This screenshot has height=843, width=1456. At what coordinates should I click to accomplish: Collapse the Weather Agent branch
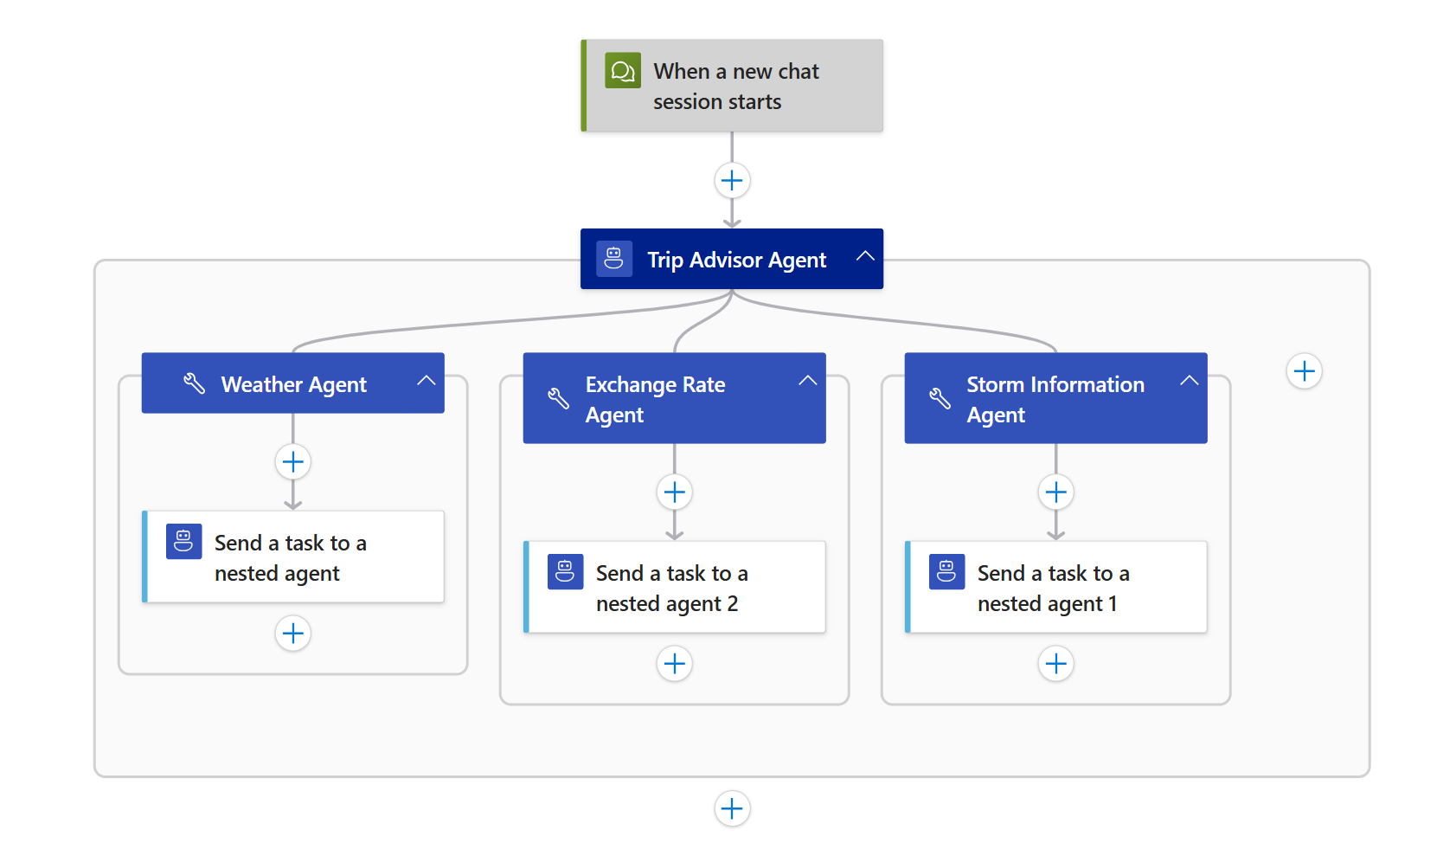tap(426, 379)
